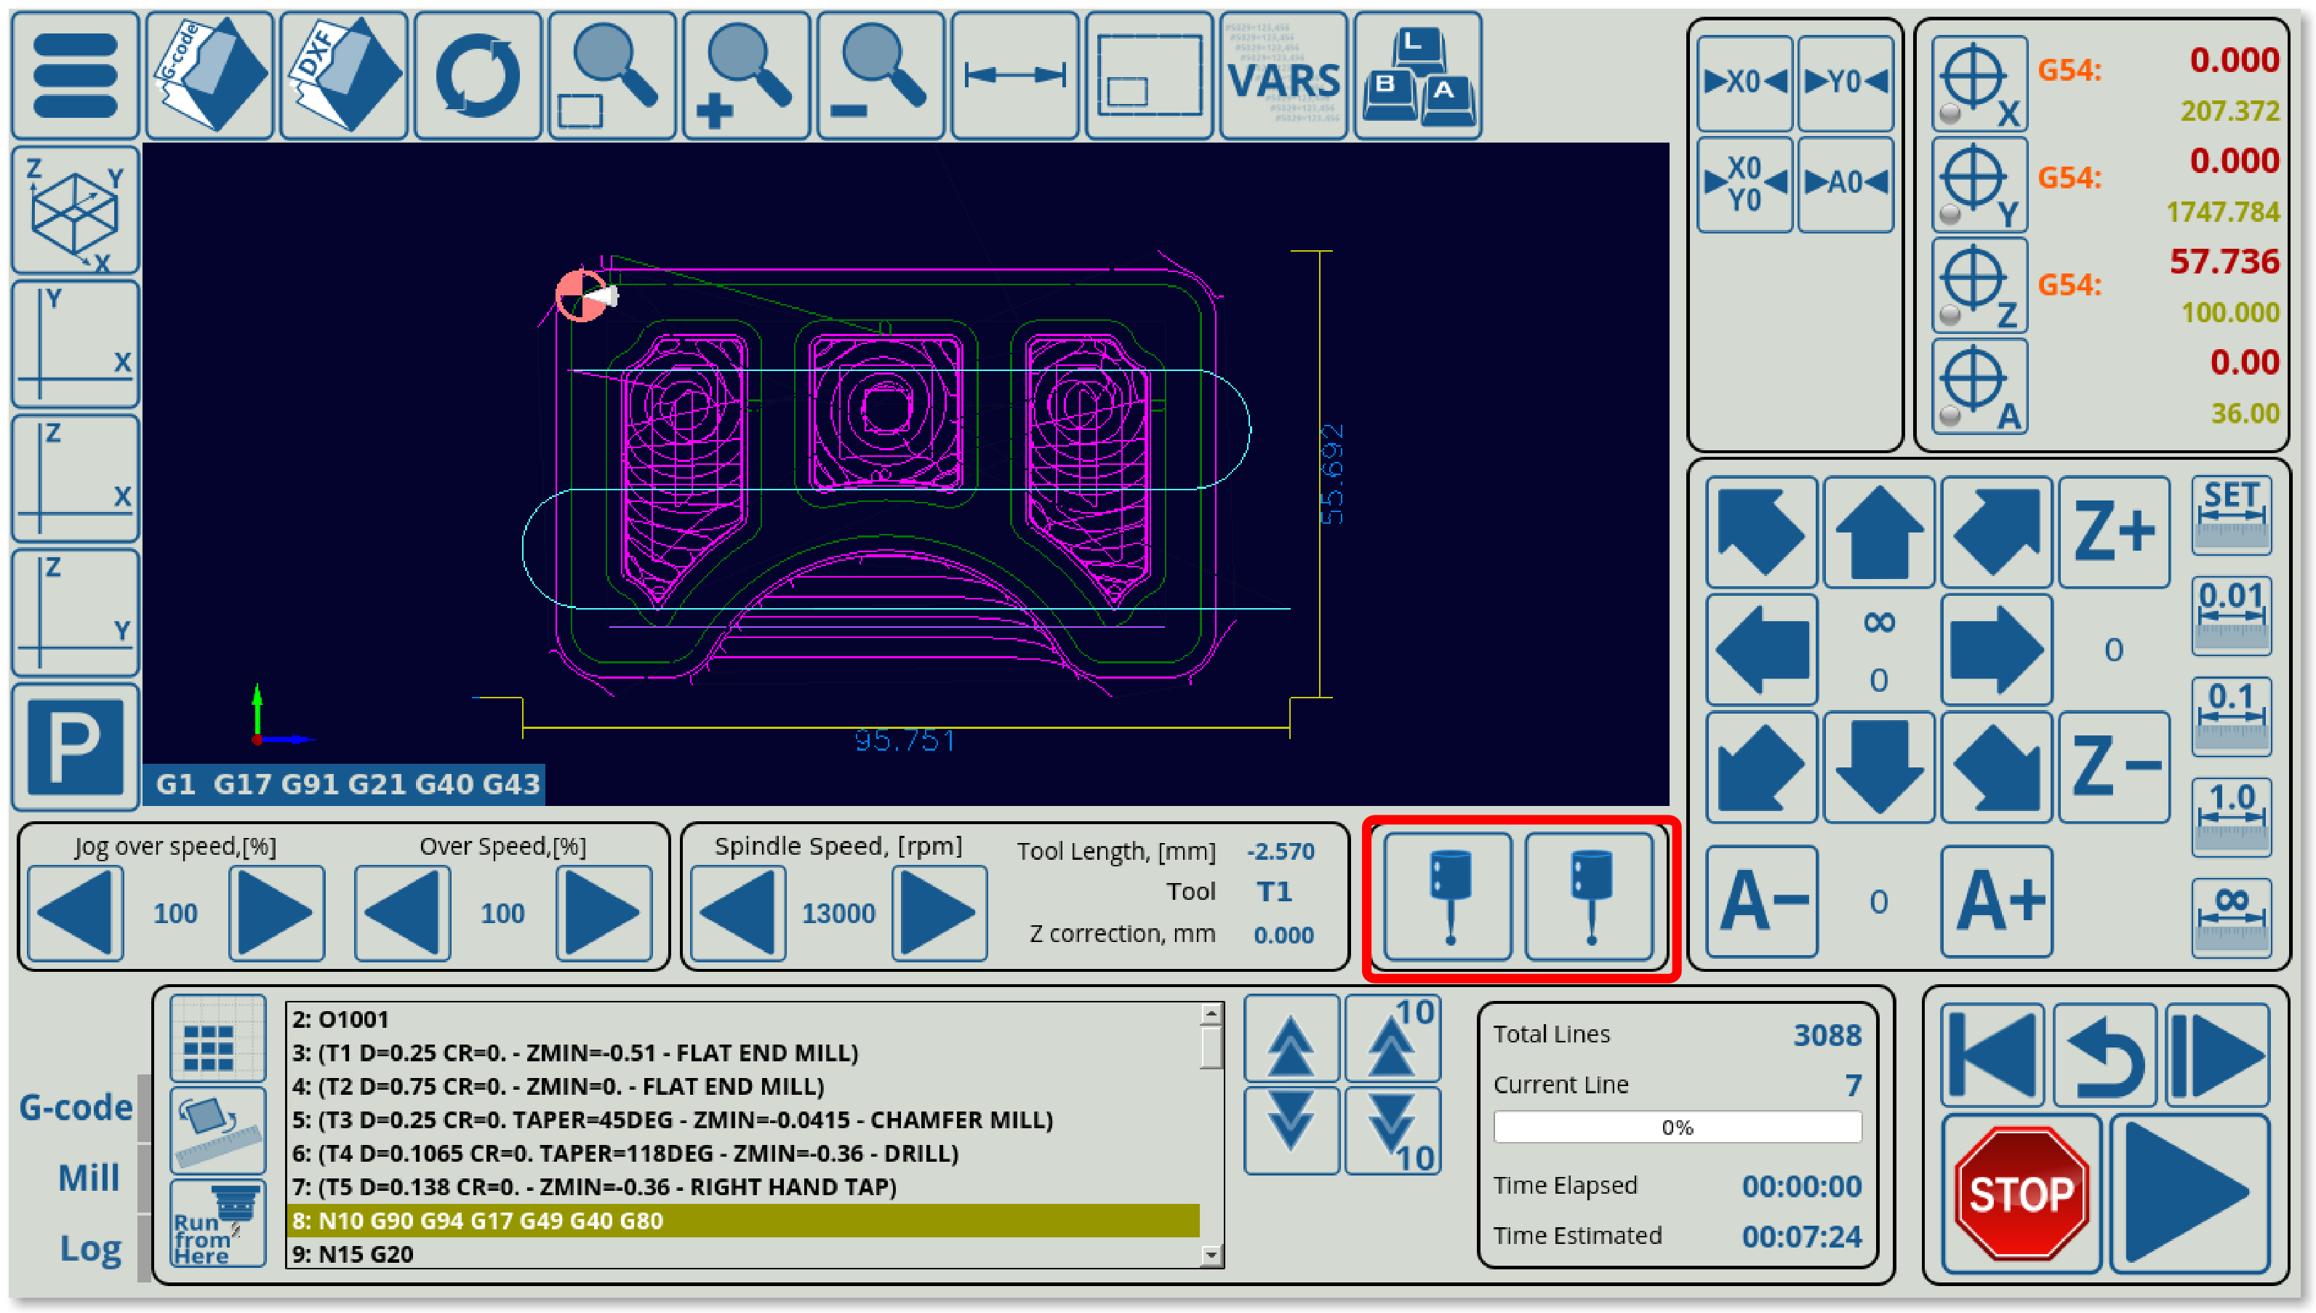Viewport: 2316px width, 1313px height.
Task: Select the 0.01 jog step size
Action: pyautogui.click(x=2232, y=616)
